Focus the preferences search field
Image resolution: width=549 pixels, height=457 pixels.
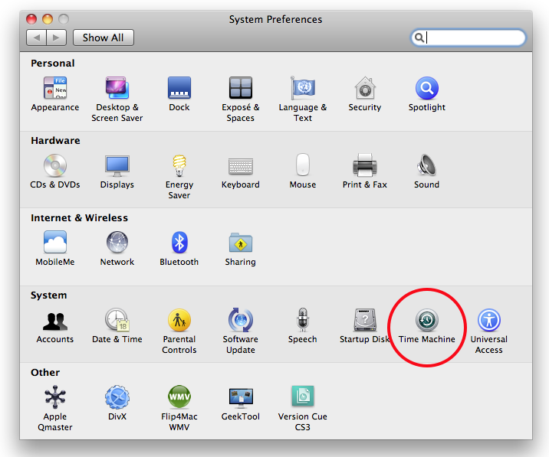pyautogui.click(x=468, y=38)
